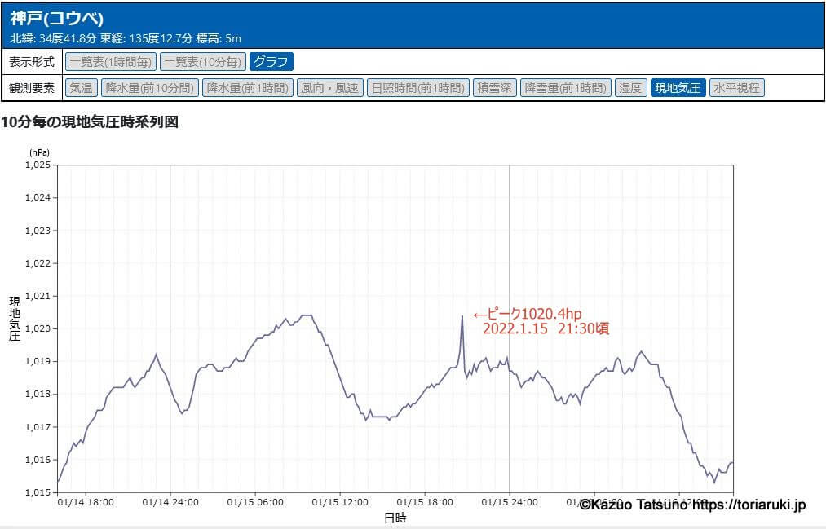Select the グラフ display format

271,62
